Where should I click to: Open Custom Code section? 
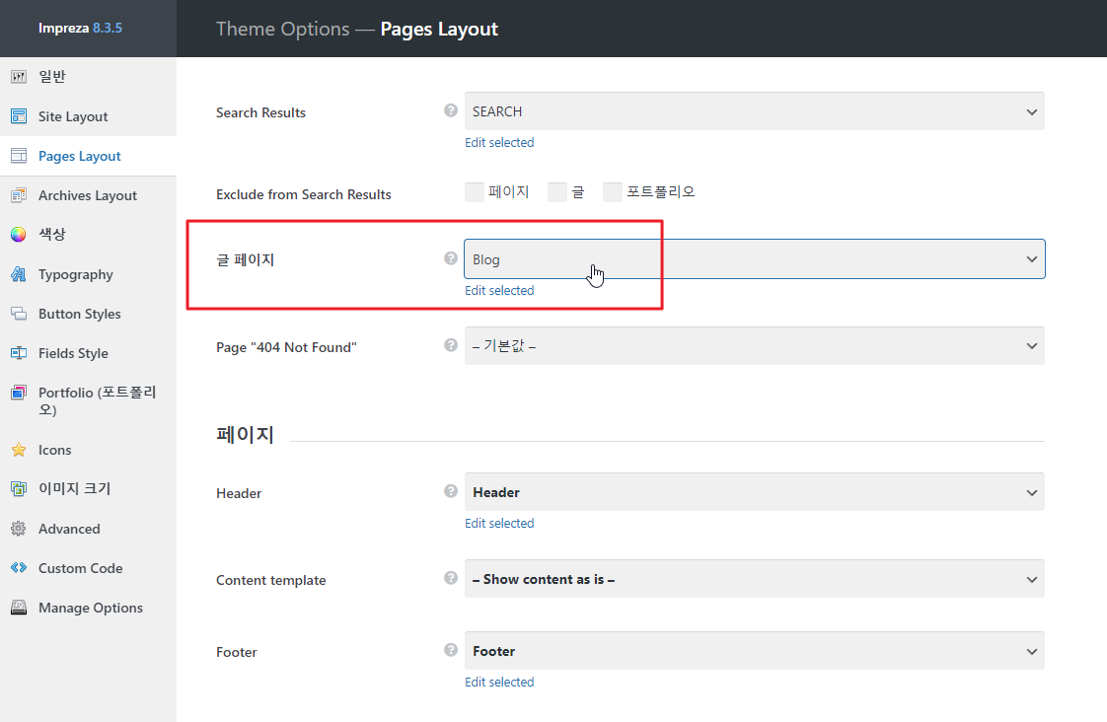pos(88,568)
